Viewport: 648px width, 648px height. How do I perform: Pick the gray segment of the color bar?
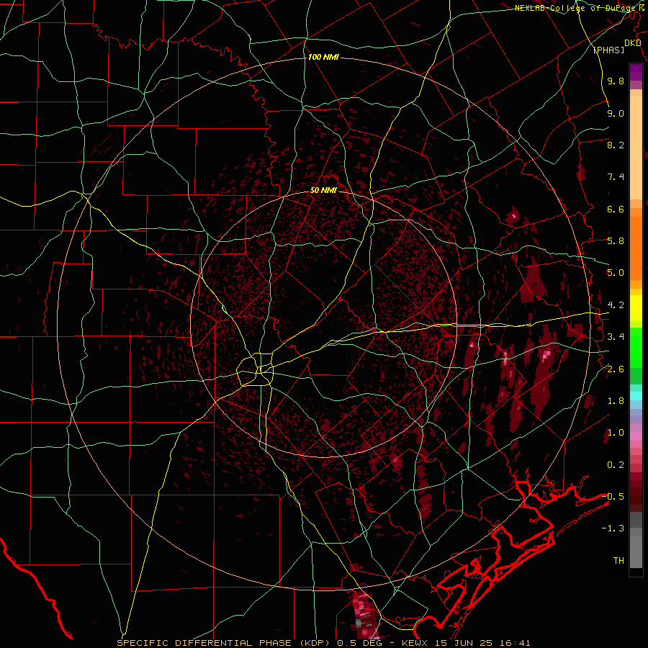(x=636, y=541)
